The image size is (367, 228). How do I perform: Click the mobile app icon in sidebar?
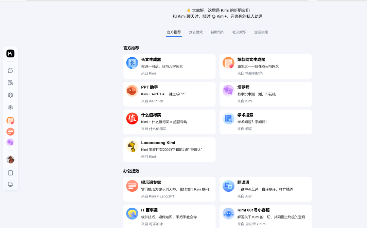click(10, 173)
